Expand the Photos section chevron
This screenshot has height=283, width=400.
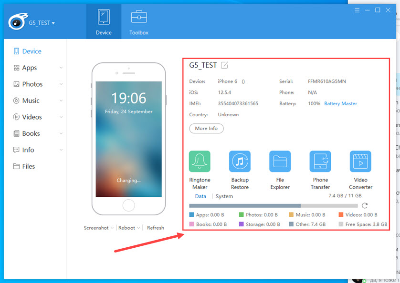point(61,84)
